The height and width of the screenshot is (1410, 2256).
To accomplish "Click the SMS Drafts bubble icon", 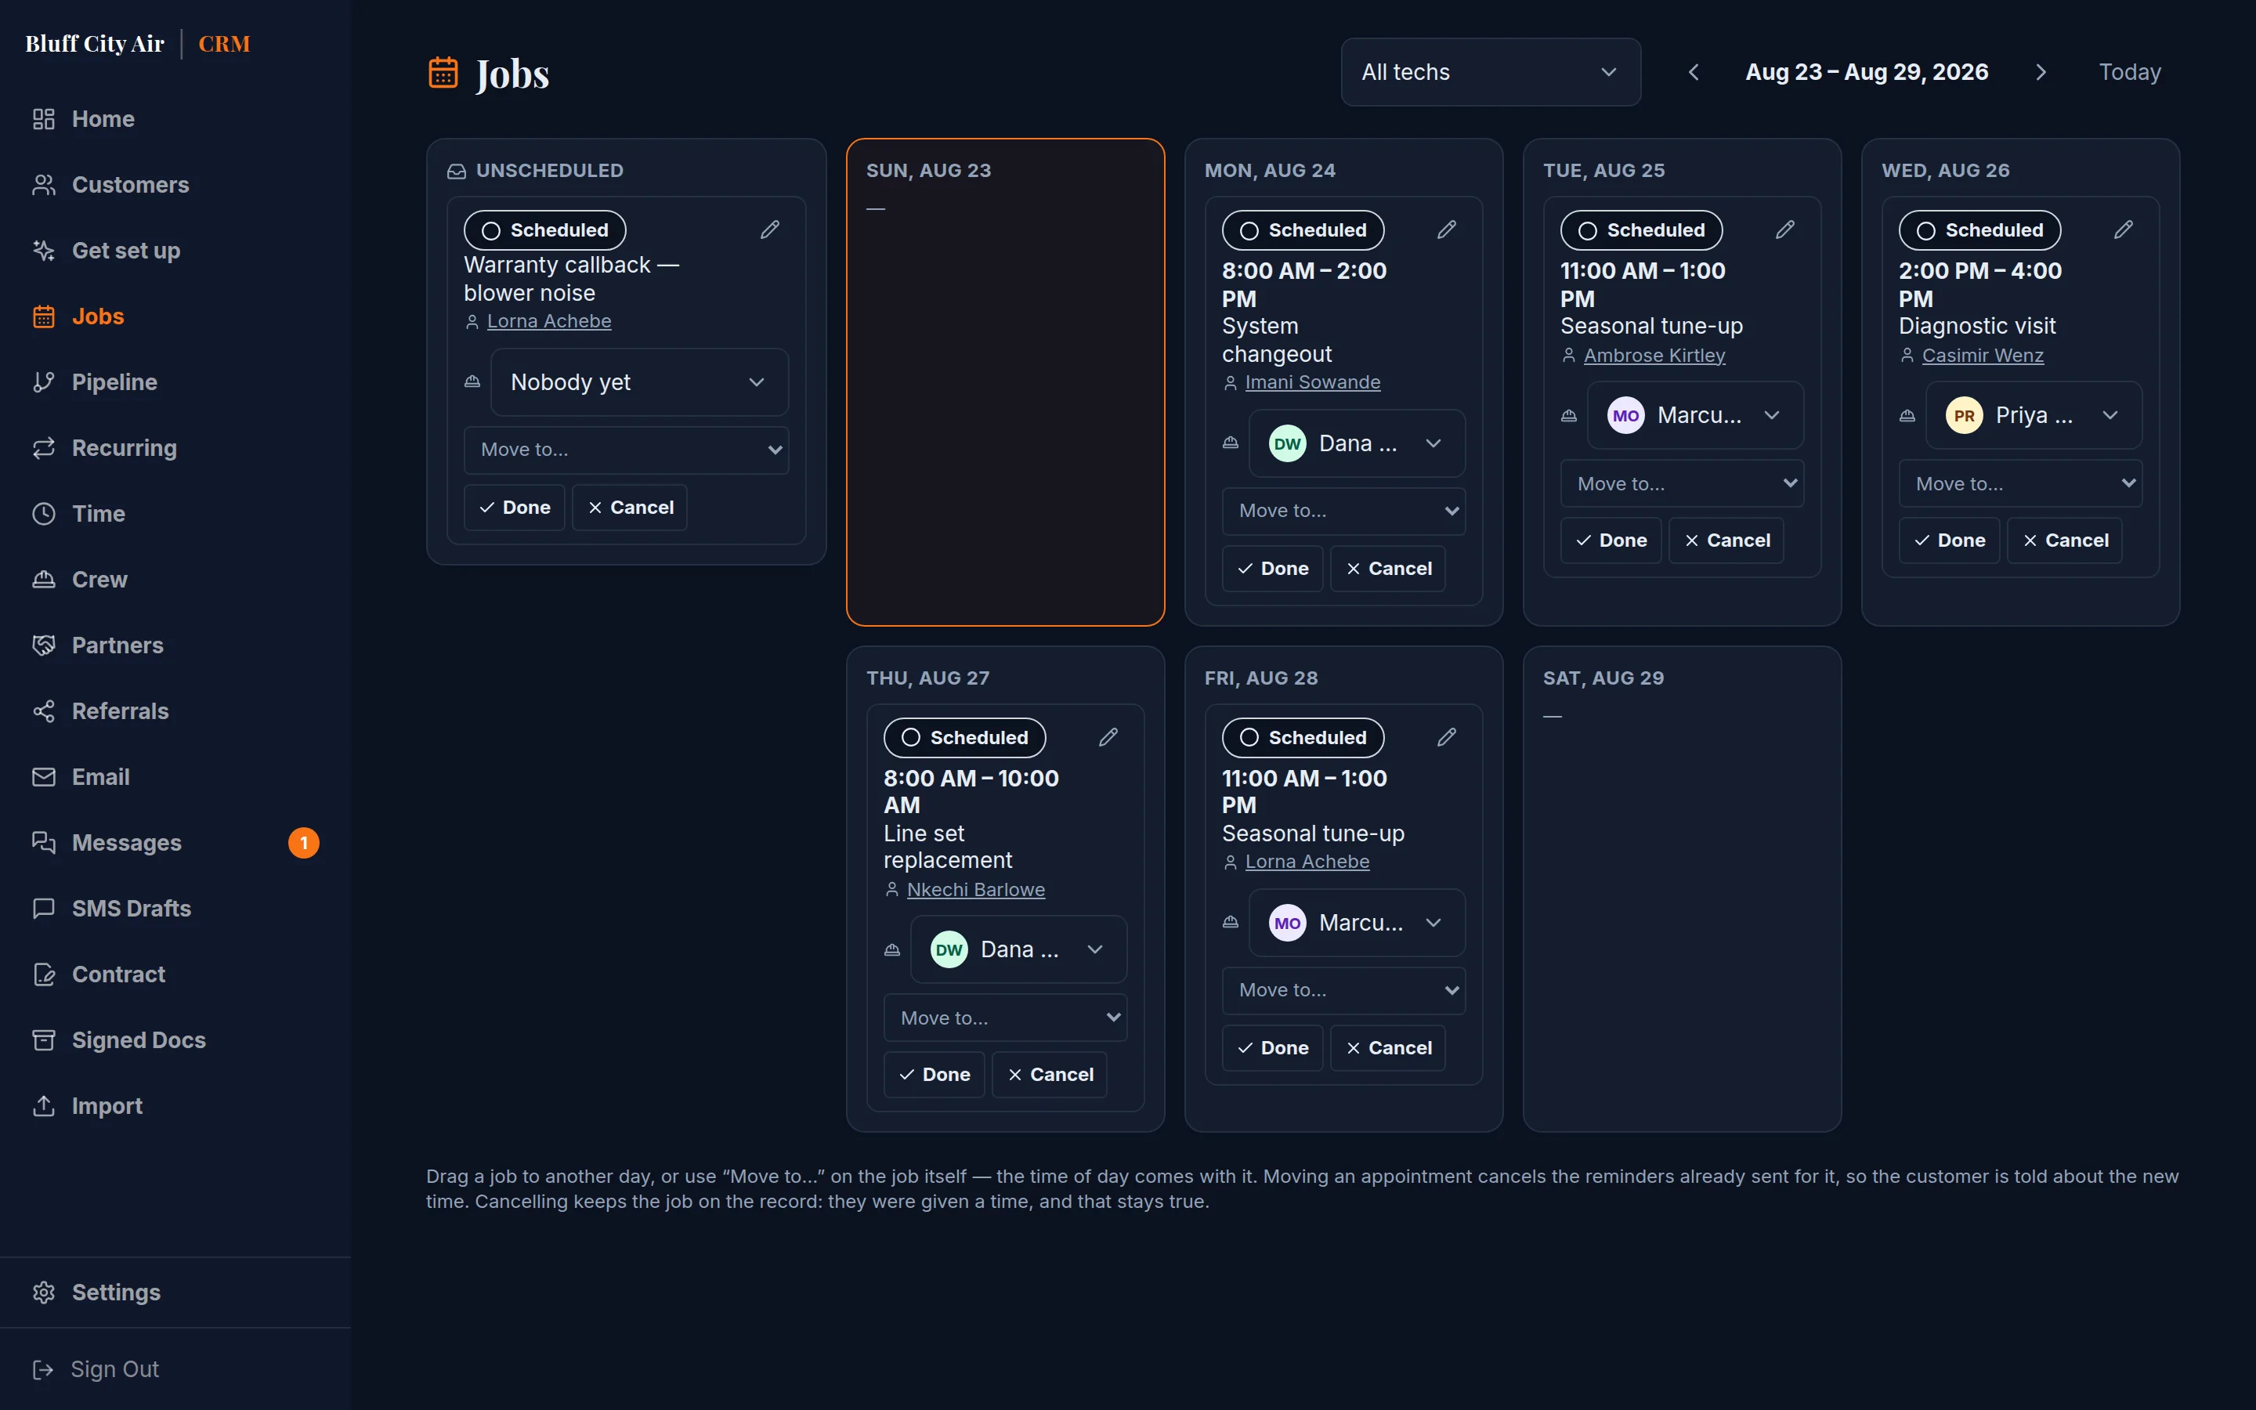I will tap(44, 909).
